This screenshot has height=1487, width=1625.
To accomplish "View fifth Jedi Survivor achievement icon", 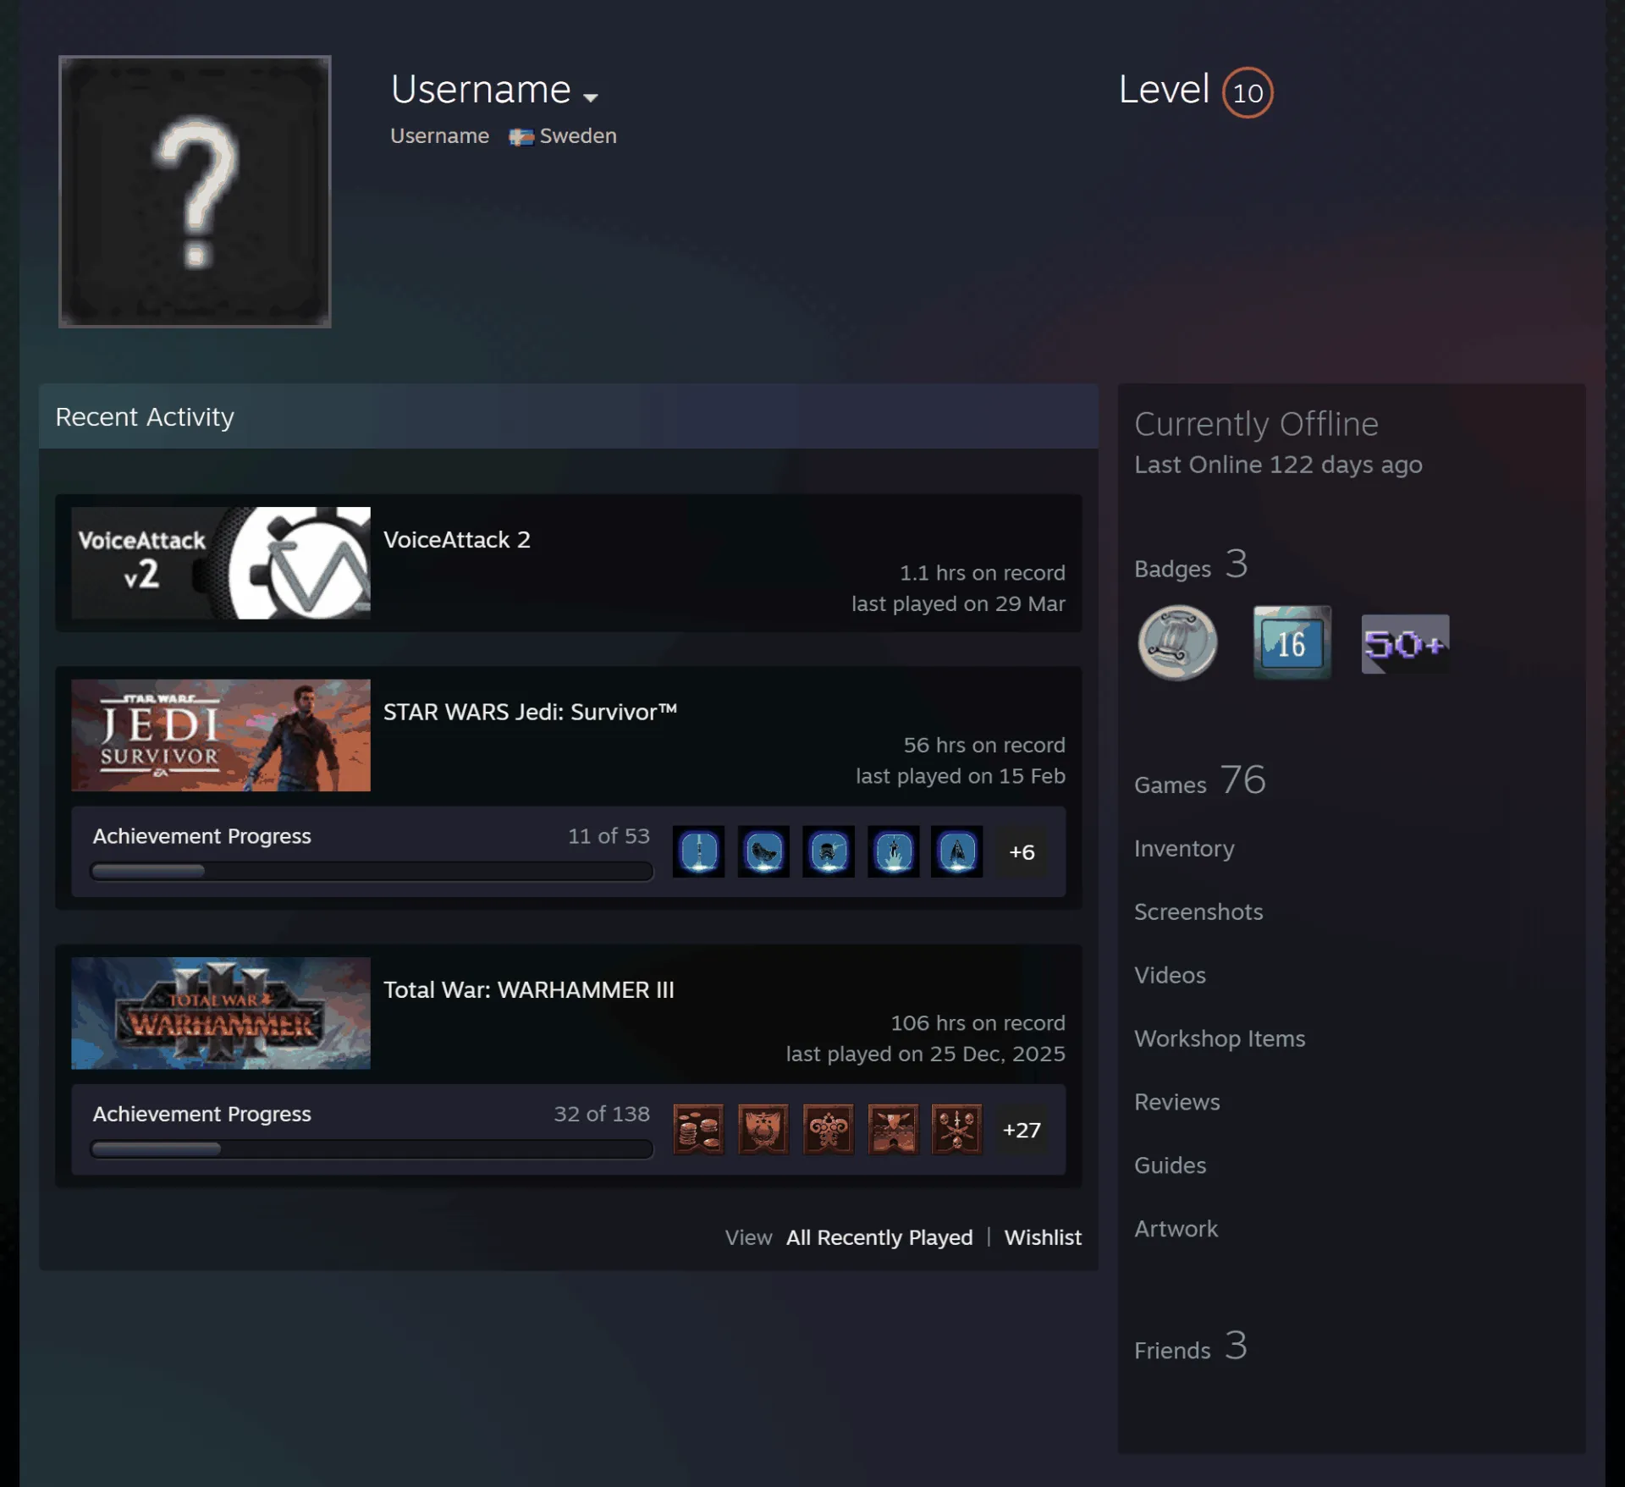I will (x=957, y=851).
